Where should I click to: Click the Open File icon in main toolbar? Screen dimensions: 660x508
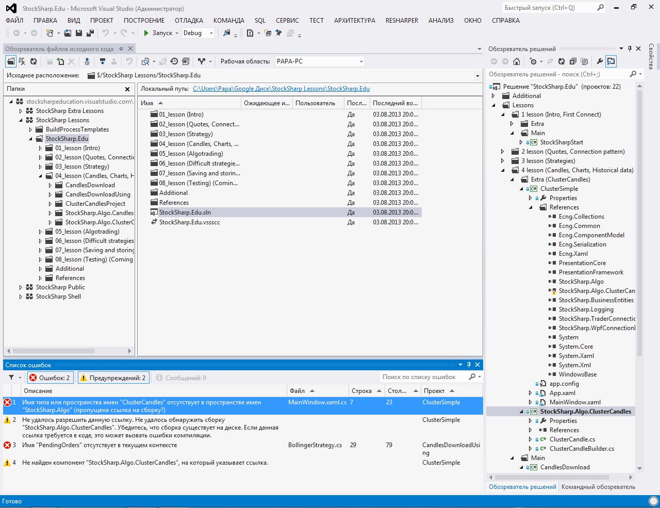(x=68, y=33)
